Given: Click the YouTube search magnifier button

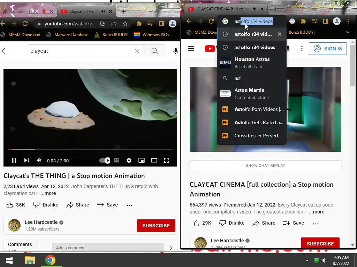Looking at the screenshot, I should tap(154, 51).
